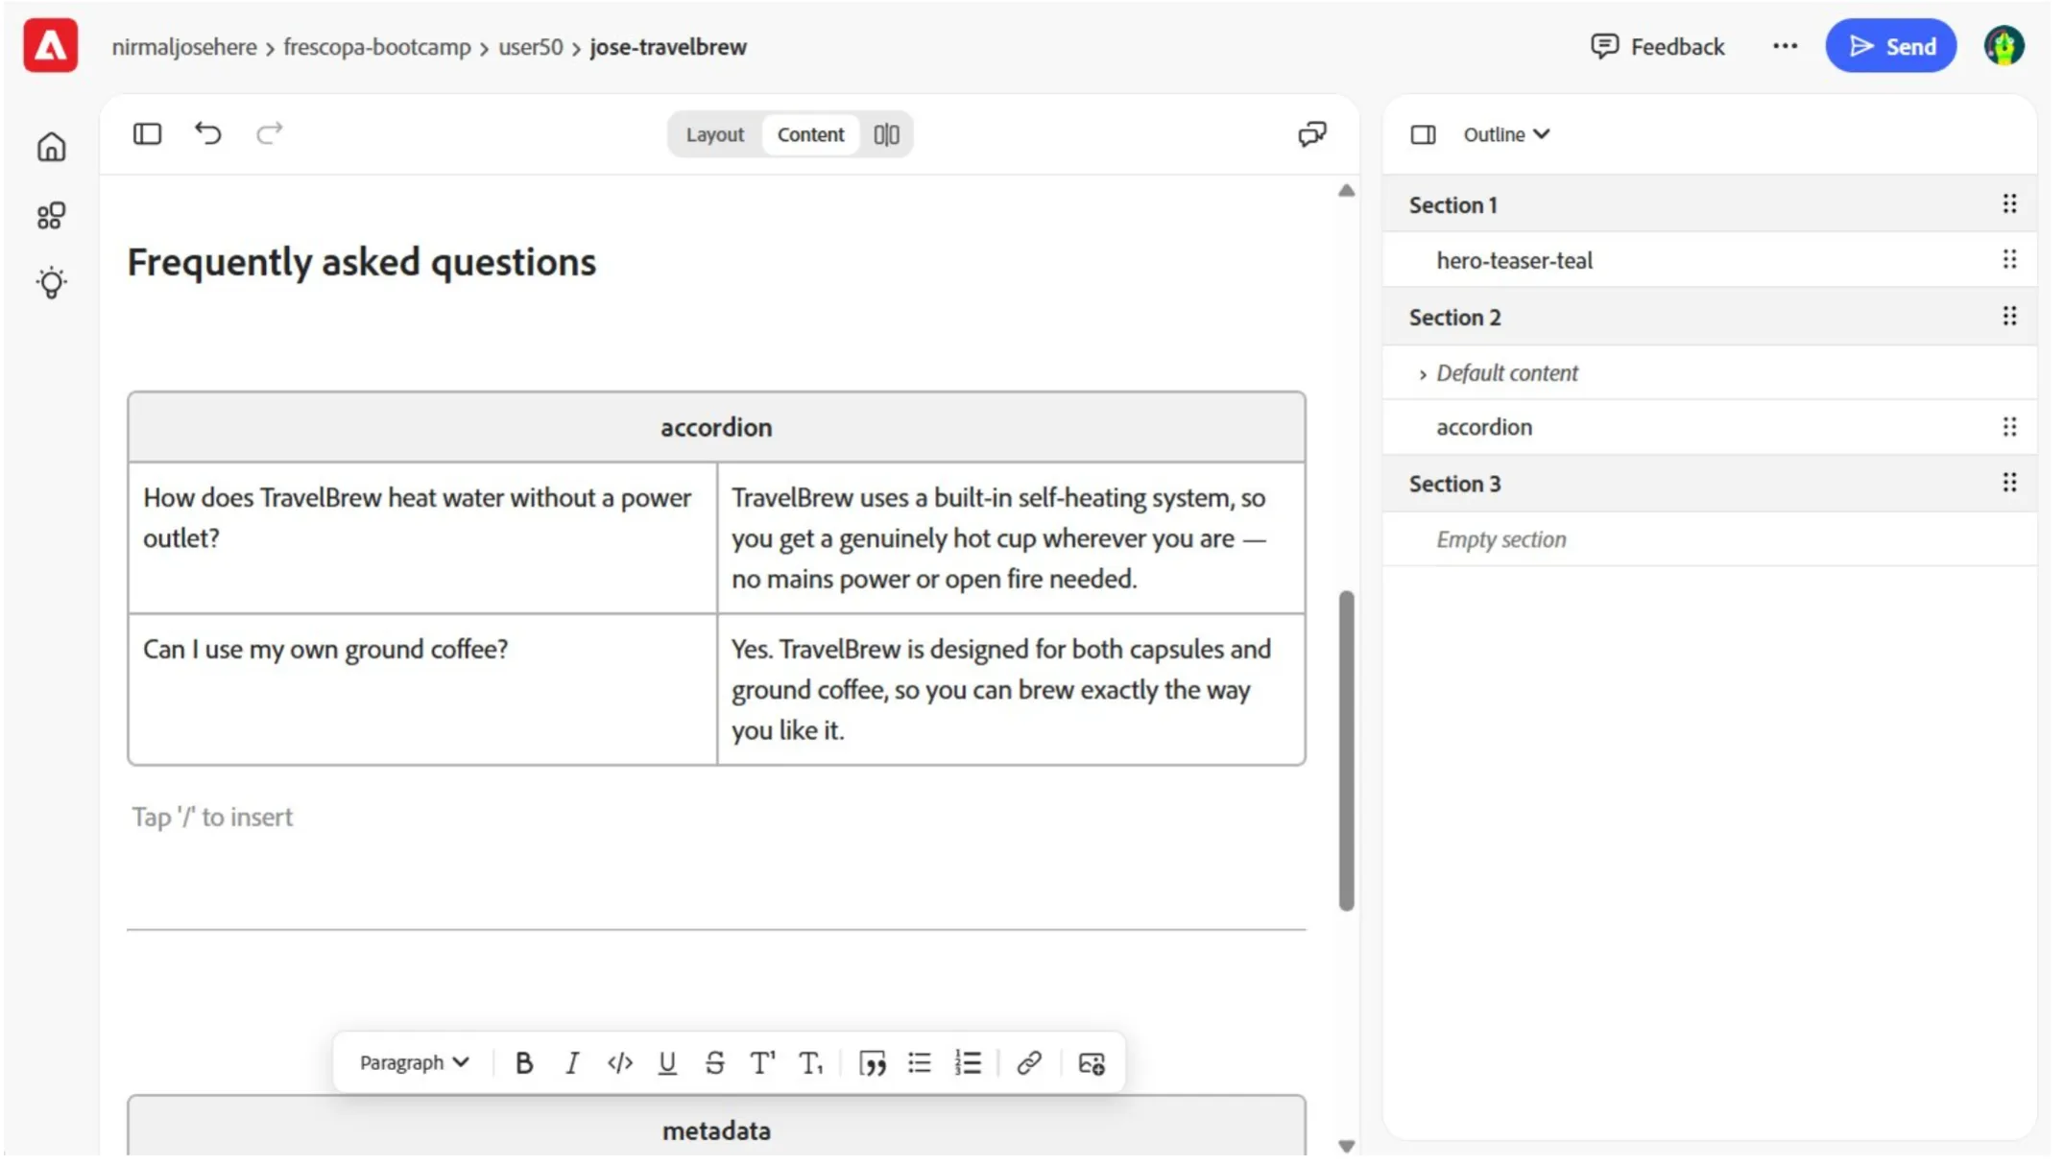Toggle the right side panel icon
Viewport: 2064px width, 1165px height.
tap(1424, 134)
